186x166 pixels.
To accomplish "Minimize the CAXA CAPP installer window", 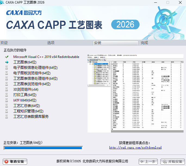I will [x=156, y=2].
